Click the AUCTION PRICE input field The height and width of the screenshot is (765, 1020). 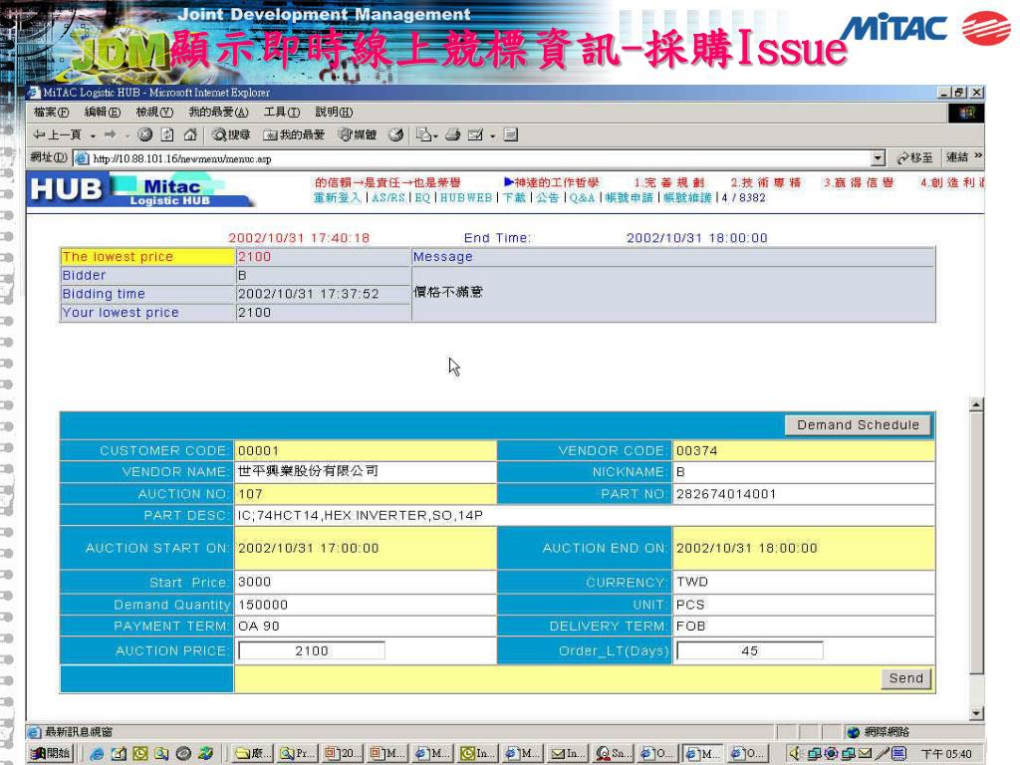pyautogui.click(x=312, y=650)
